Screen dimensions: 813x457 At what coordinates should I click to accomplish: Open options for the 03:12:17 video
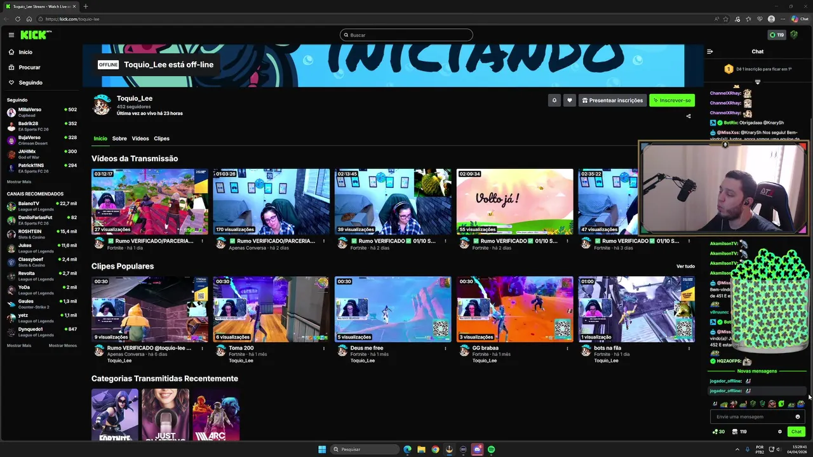click(x=202, y=241)
